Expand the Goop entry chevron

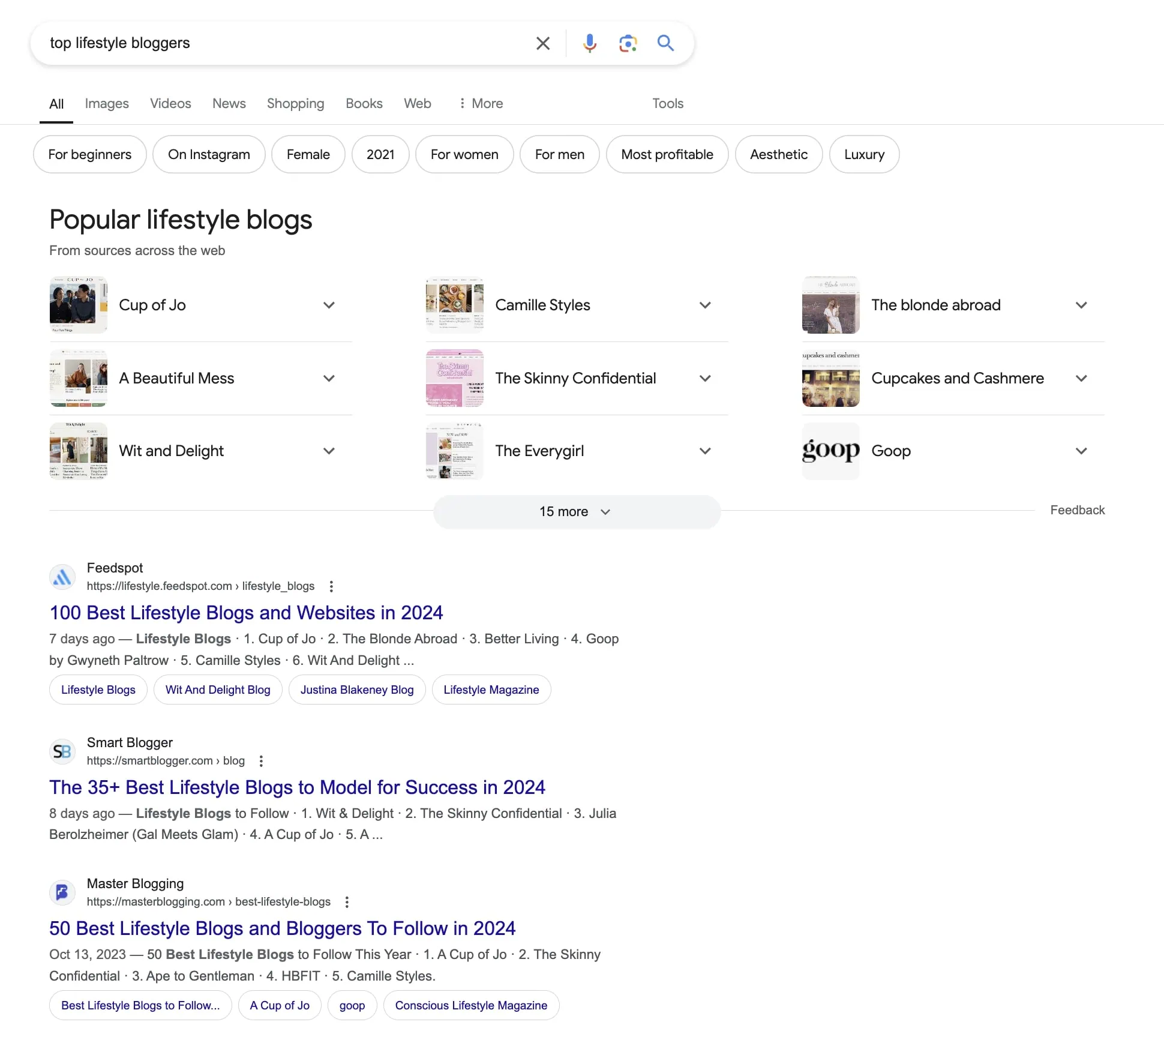[1081, 451]
